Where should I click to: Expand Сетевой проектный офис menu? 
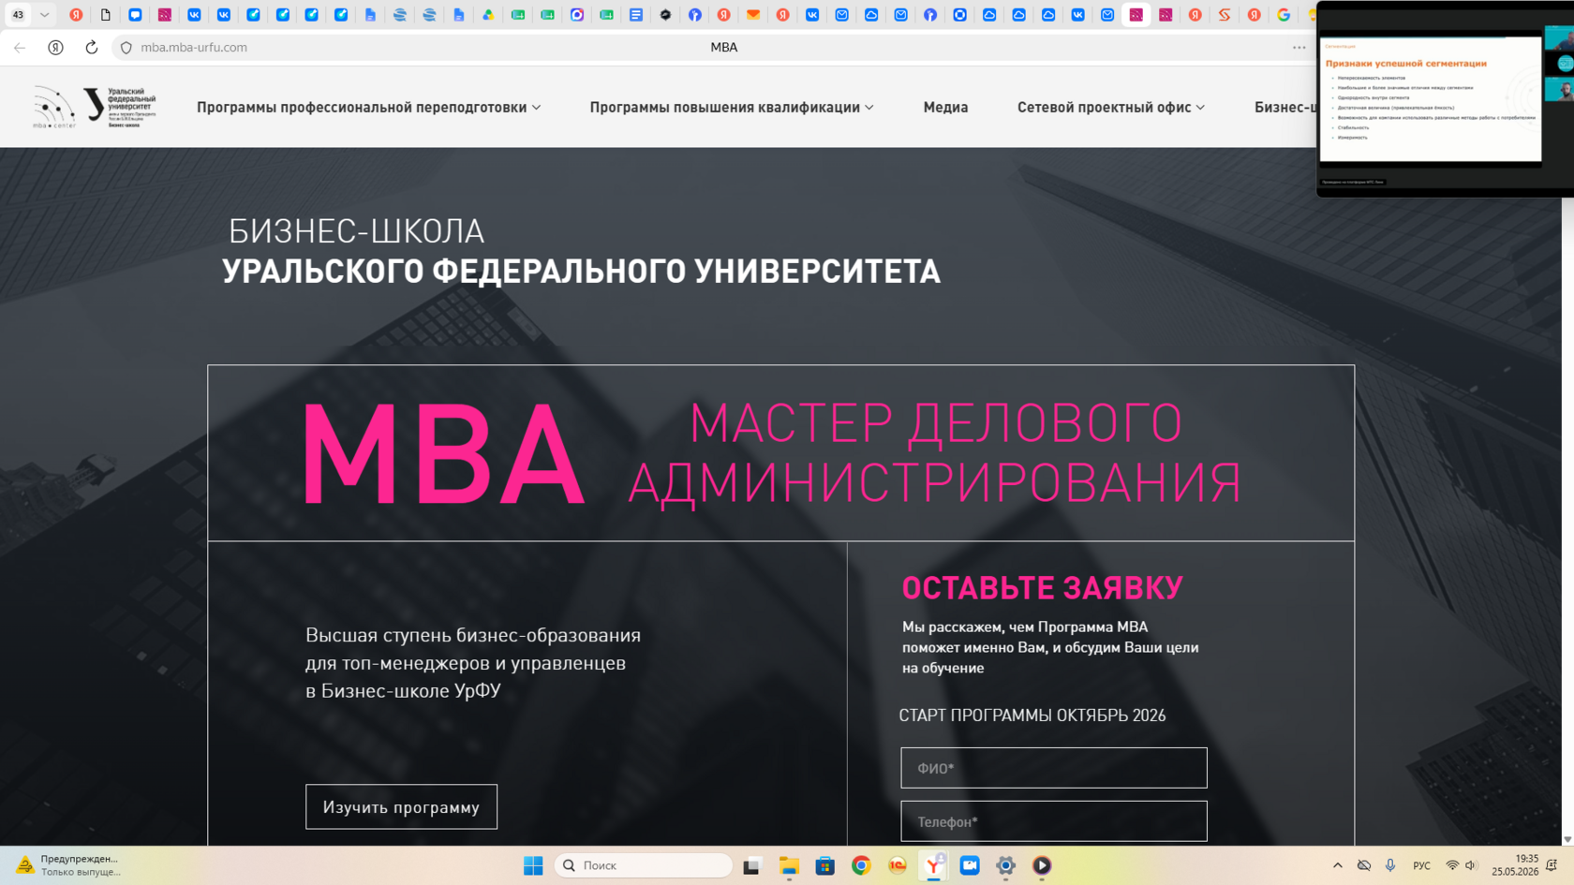[x=1111, y=108]
